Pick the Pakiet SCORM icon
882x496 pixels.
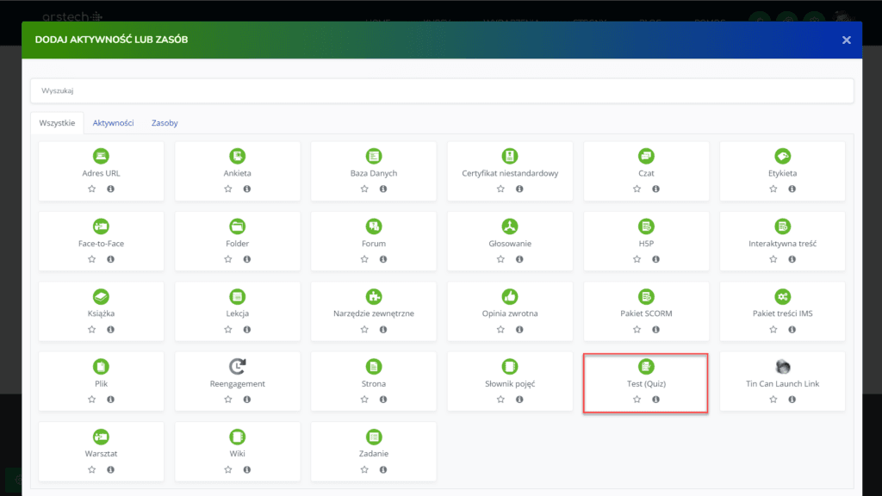[x=646, y=296]
